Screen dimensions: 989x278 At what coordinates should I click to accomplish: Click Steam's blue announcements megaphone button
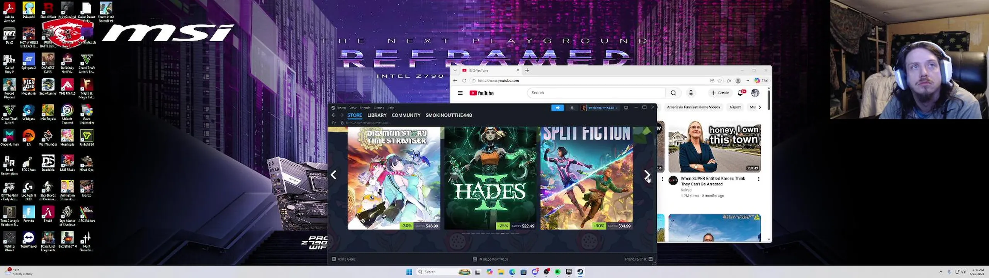pyautogui.click(x=557, y=108)
